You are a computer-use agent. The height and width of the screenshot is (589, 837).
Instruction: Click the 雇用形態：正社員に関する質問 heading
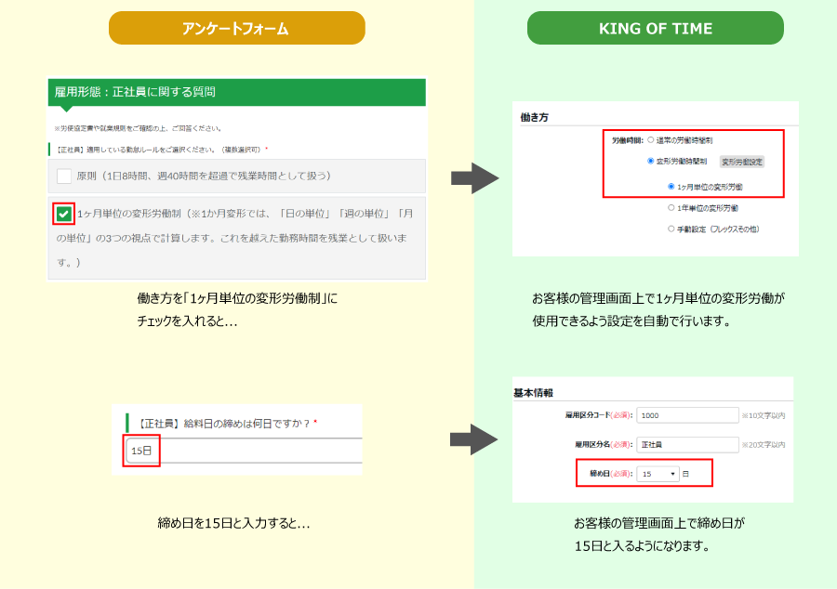click(135, 92)
